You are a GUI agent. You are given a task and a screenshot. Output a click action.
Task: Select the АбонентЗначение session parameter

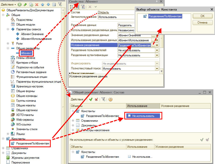[32, 34]
